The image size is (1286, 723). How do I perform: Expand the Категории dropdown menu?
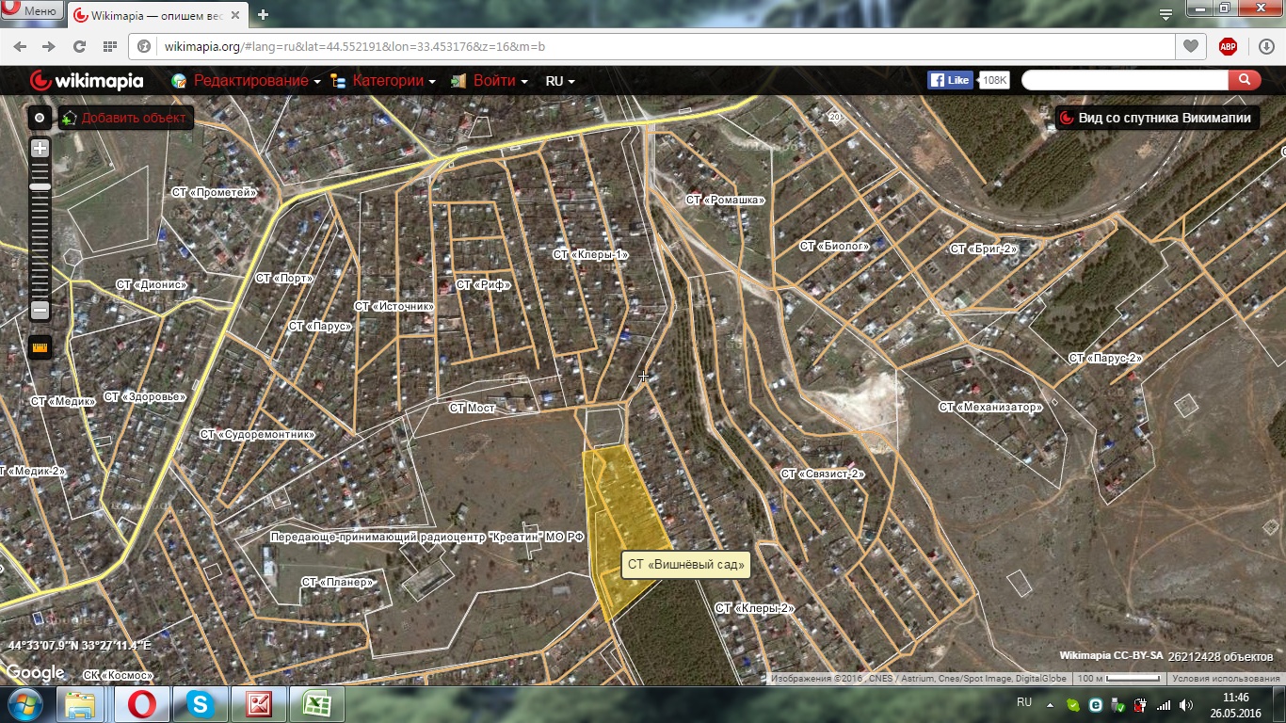[388, 81]
